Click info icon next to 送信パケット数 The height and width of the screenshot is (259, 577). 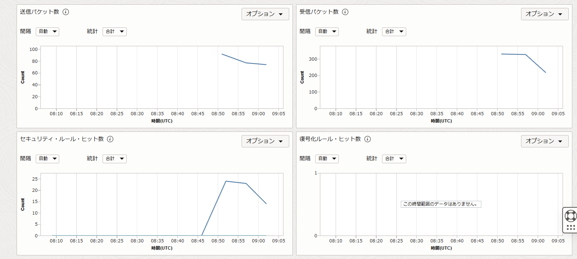pyautogui.click(x=66, y=12)
